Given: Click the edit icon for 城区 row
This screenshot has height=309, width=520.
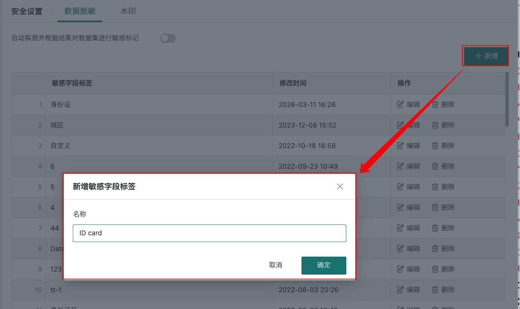Looking at the screenshot, I should (x=400, y=125).
